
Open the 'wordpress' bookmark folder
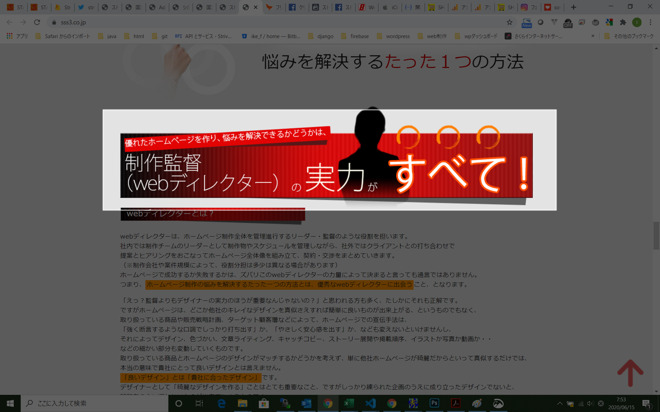tap(393, 36)
